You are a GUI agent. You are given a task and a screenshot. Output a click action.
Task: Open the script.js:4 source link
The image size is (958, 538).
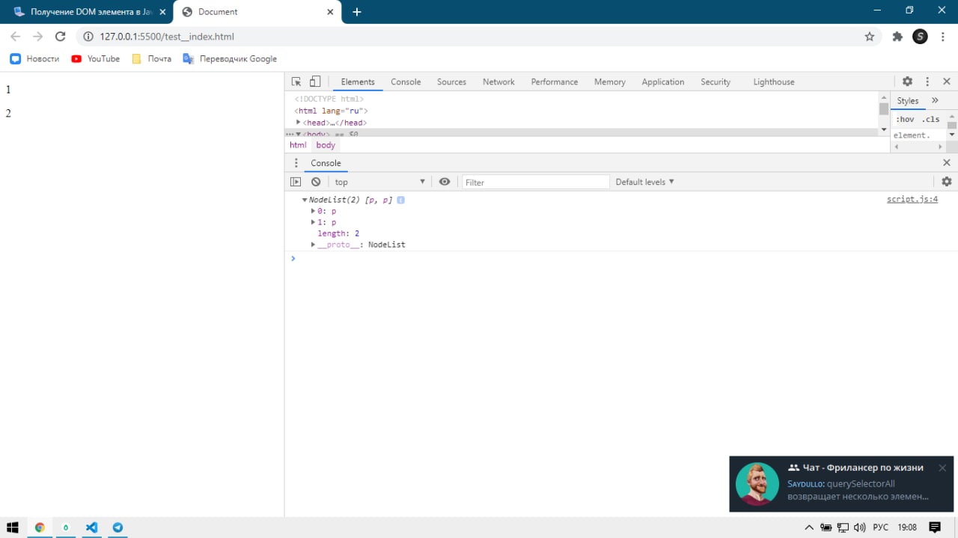click(x=912, y=199)
